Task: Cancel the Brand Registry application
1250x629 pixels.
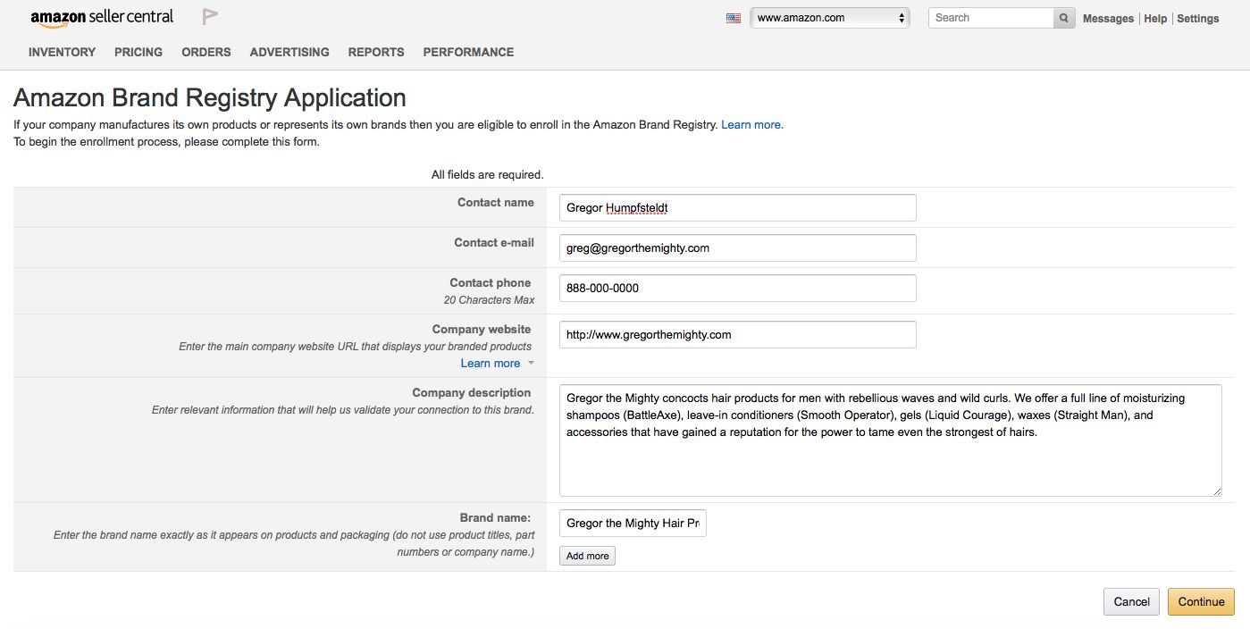Action: [x=1131, y=601]
